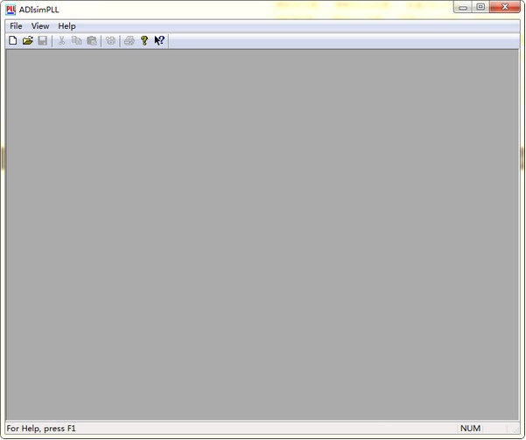Image resolution: width=526 pixels, height=440 pixels.
Task: Minimize the ADIsimPLL window
Action: (463, 7)
